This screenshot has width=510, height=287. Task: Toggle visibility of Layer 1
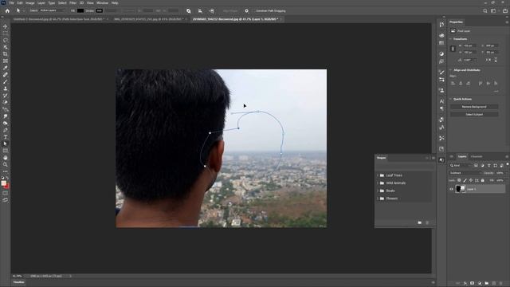coord(451,189)
